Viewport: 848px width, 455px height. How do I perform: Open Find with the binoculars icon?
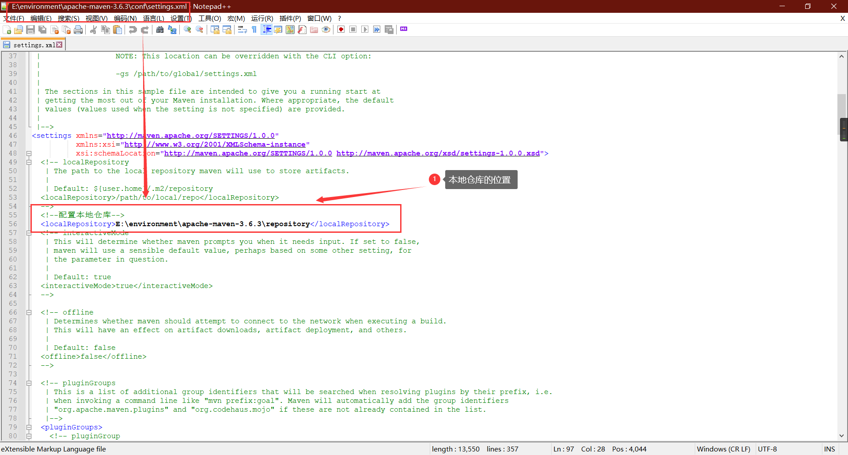point(160,30)
